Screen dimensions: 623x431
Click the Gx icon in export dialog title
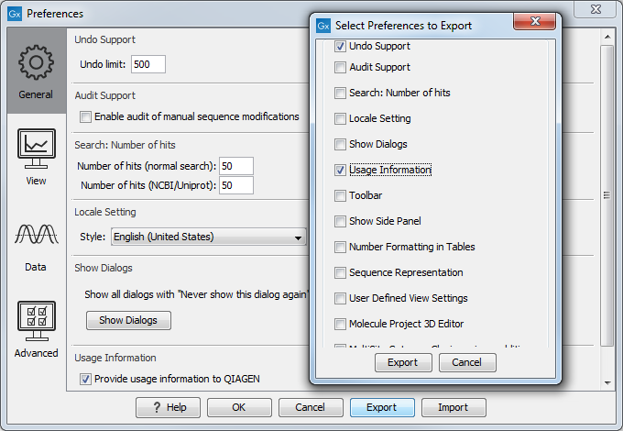[322, 26]
